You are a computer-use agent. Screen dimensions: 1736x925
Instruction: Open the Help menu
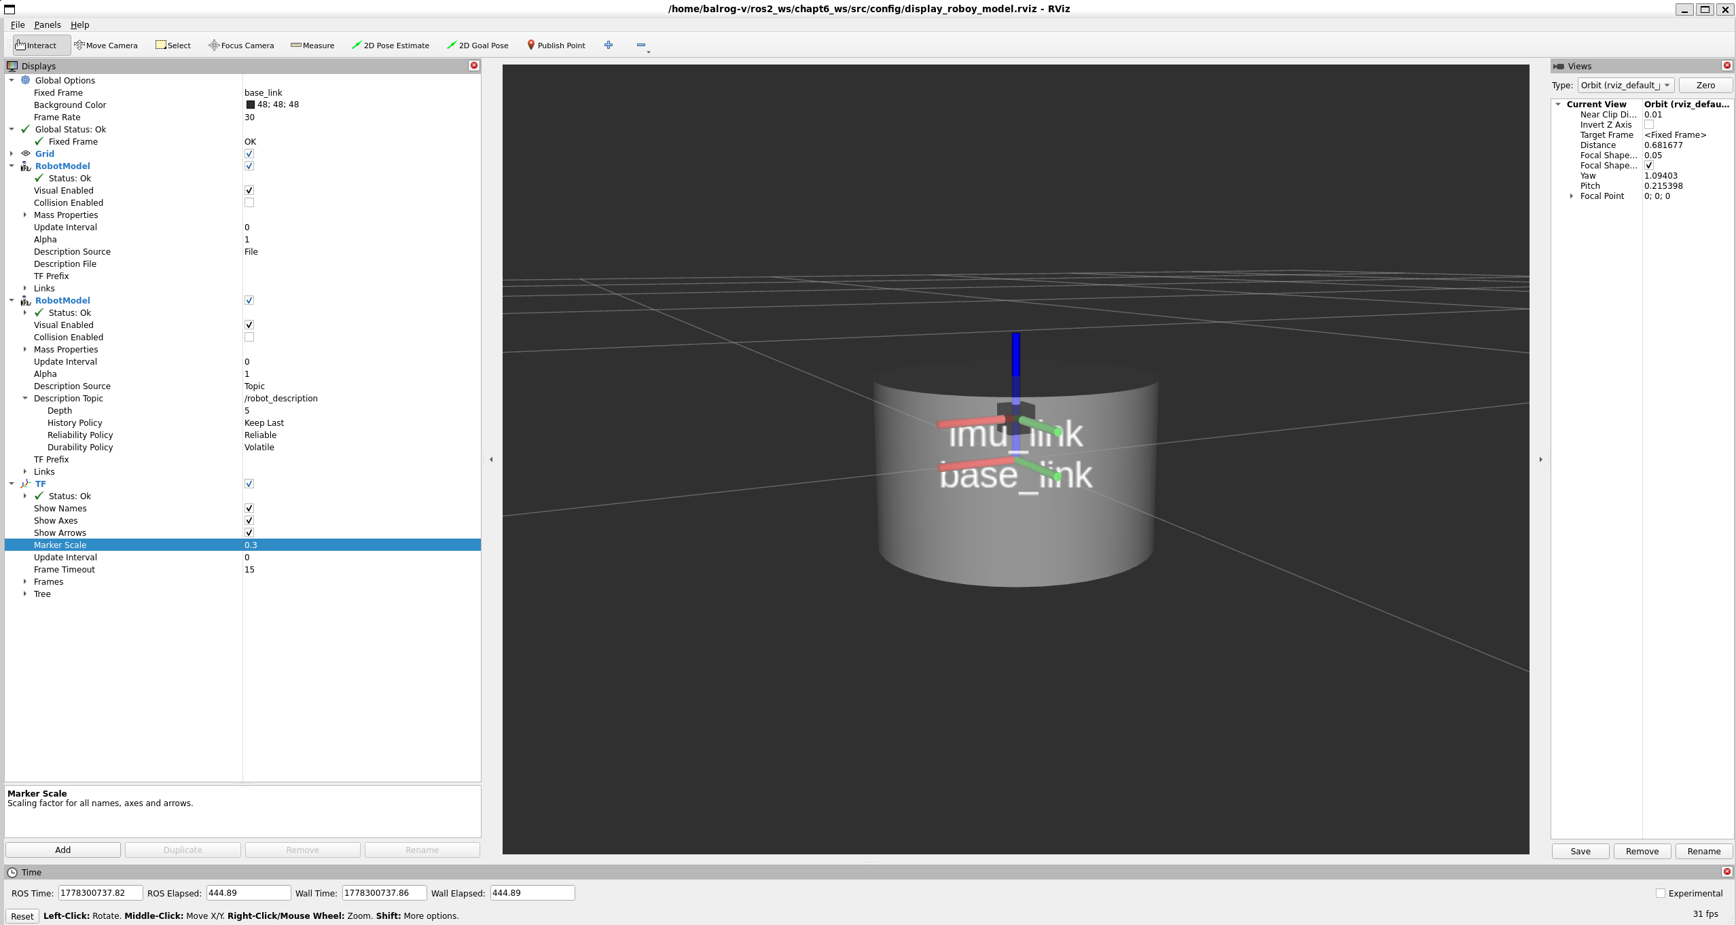(x=80, y=24)
